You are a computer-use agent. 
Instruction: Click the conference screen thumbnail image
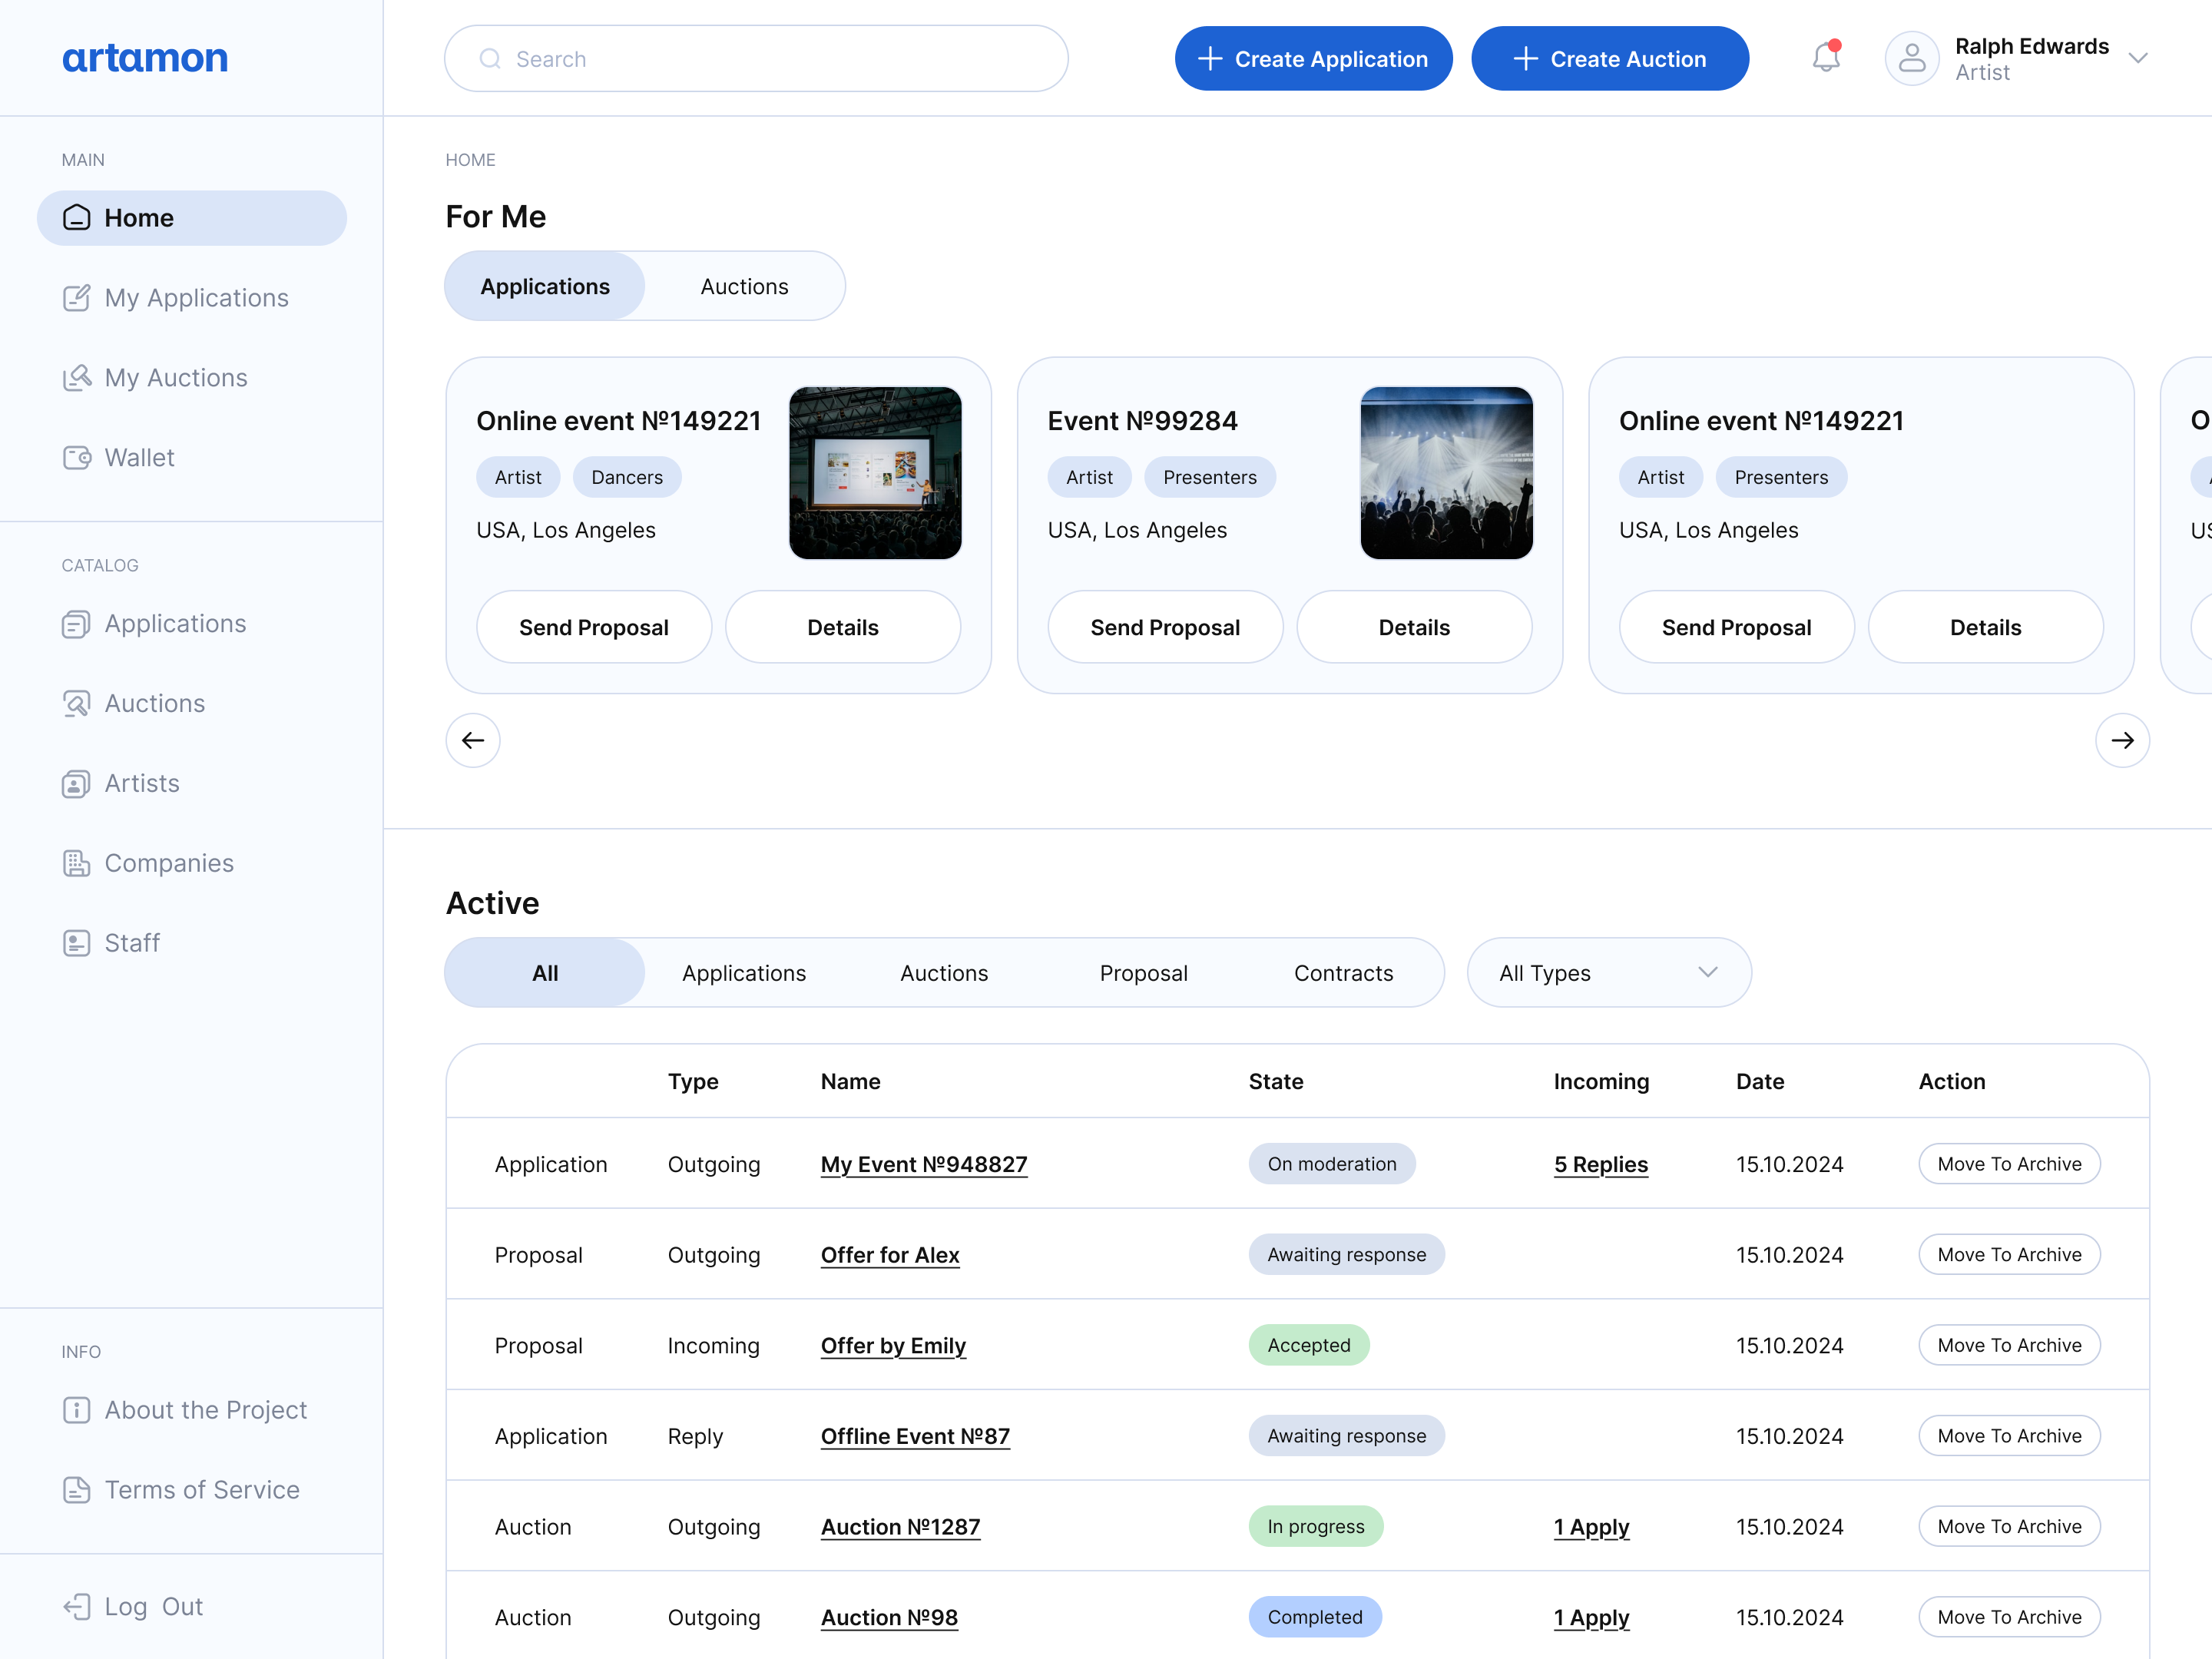tap(875, 473)
